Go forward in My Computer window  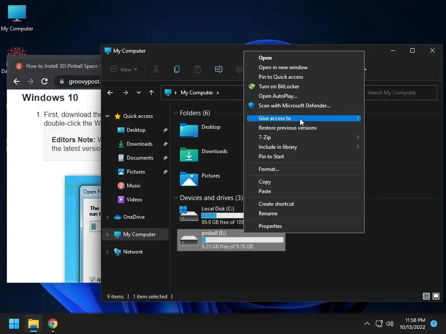point(125,93)
